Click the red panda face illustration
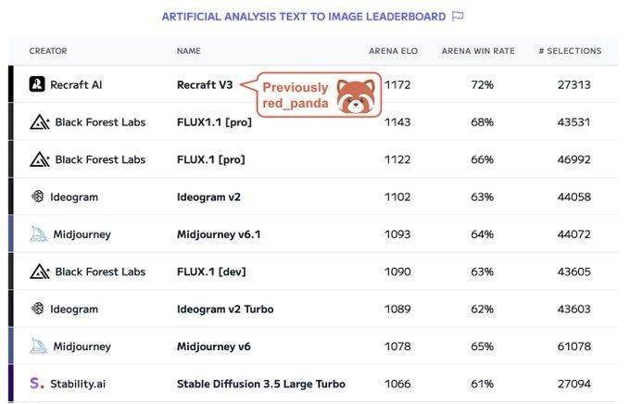This screenshot has width=630, height=404. 356,95
